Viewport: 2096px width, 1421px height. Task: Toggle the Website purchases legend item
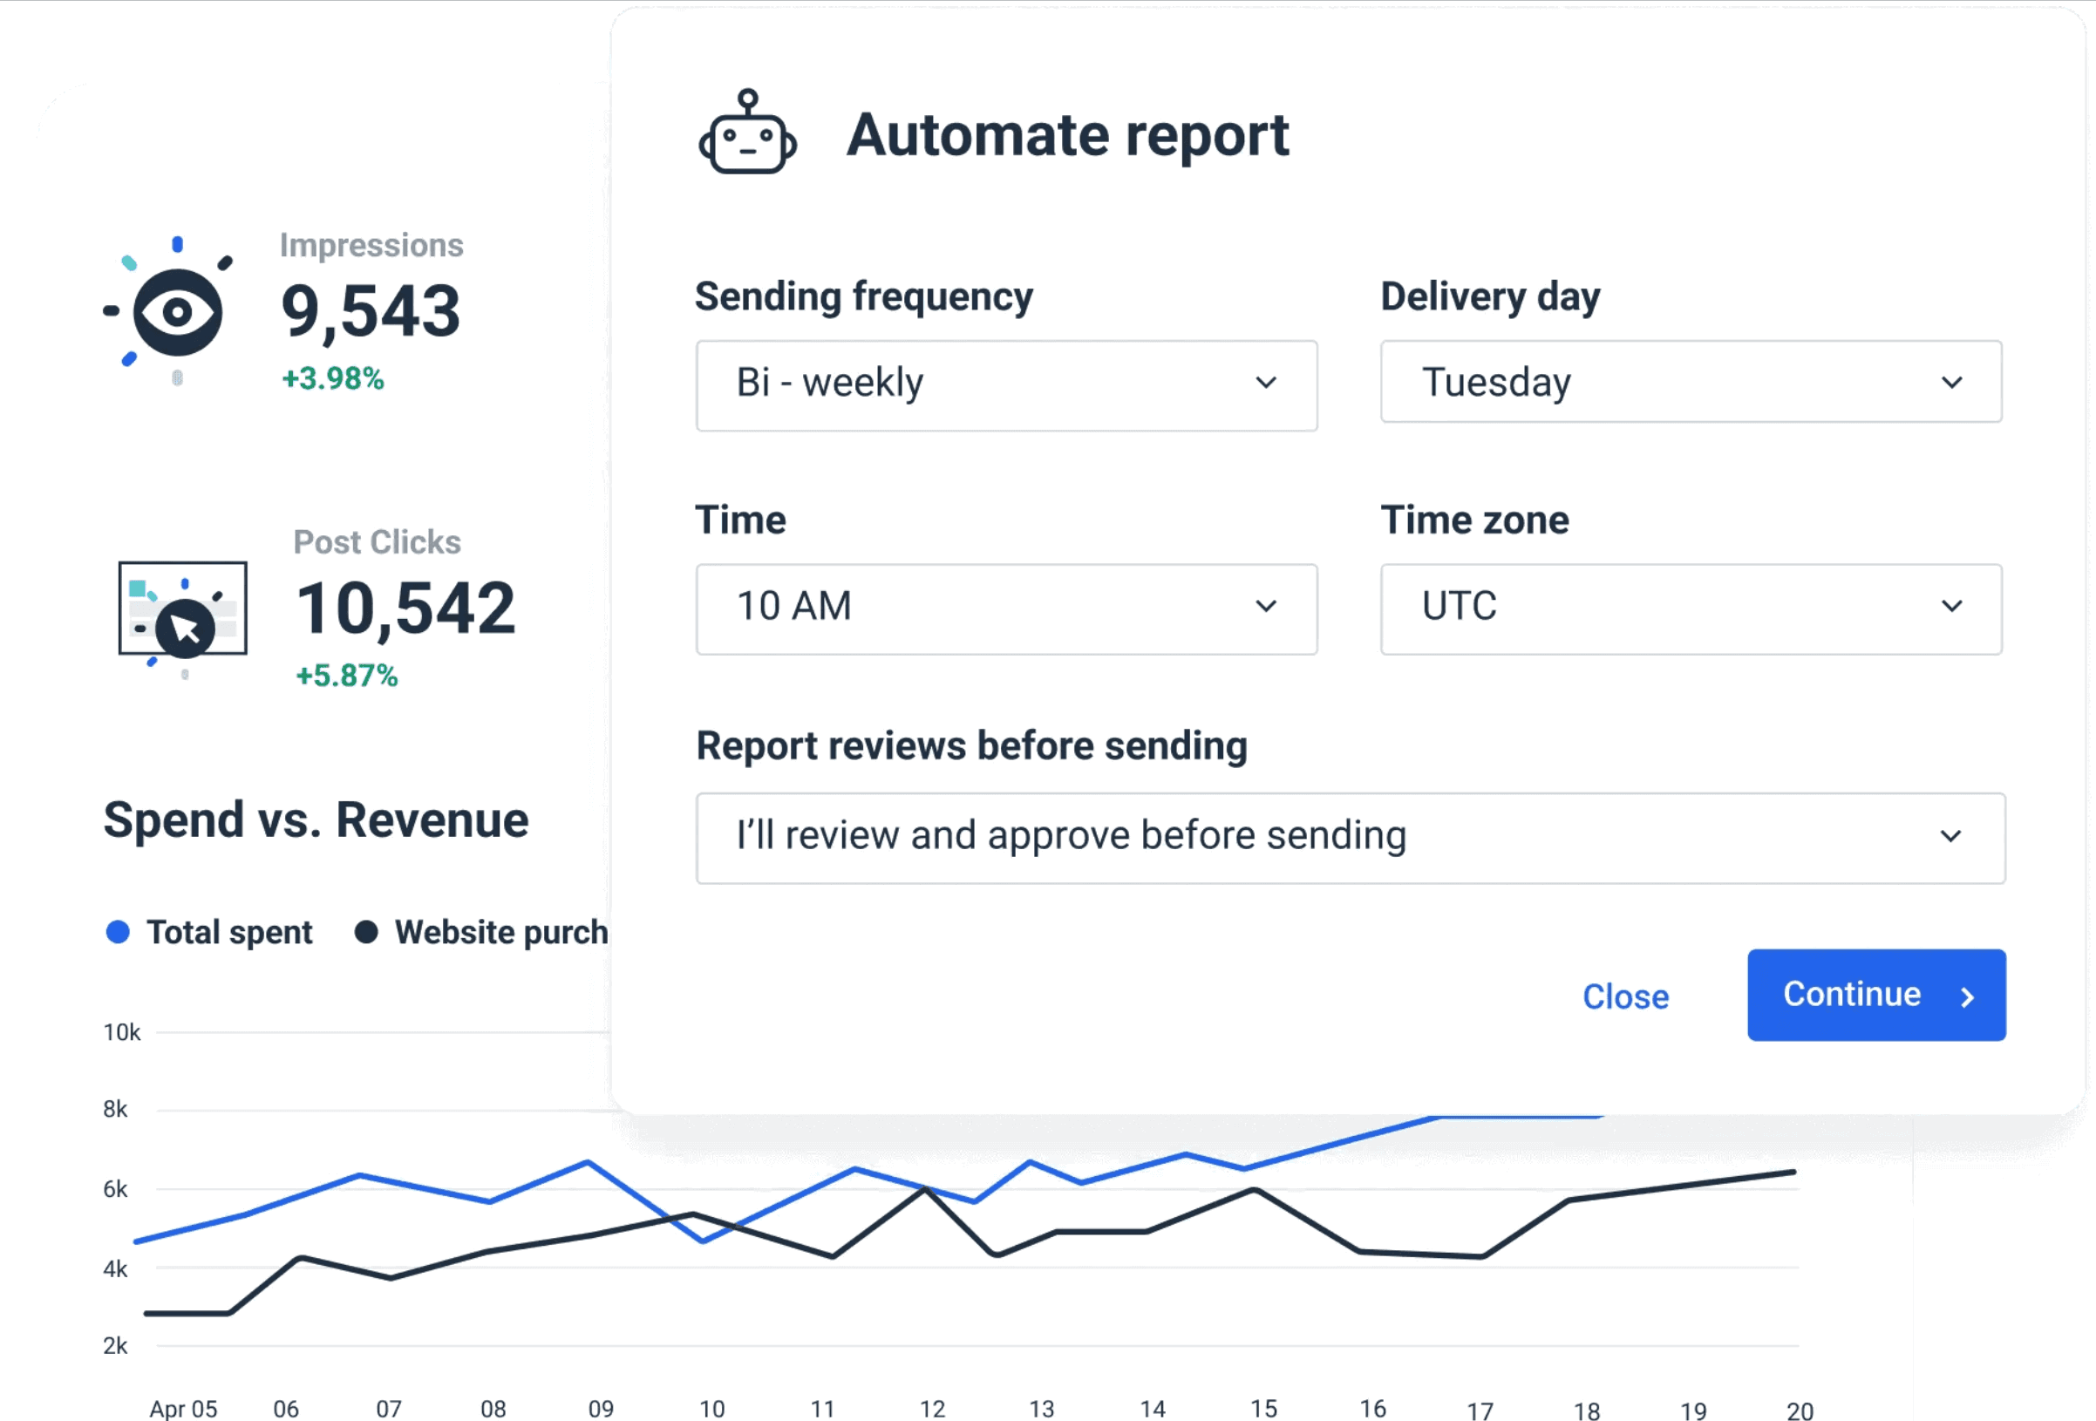coord(500,932)
